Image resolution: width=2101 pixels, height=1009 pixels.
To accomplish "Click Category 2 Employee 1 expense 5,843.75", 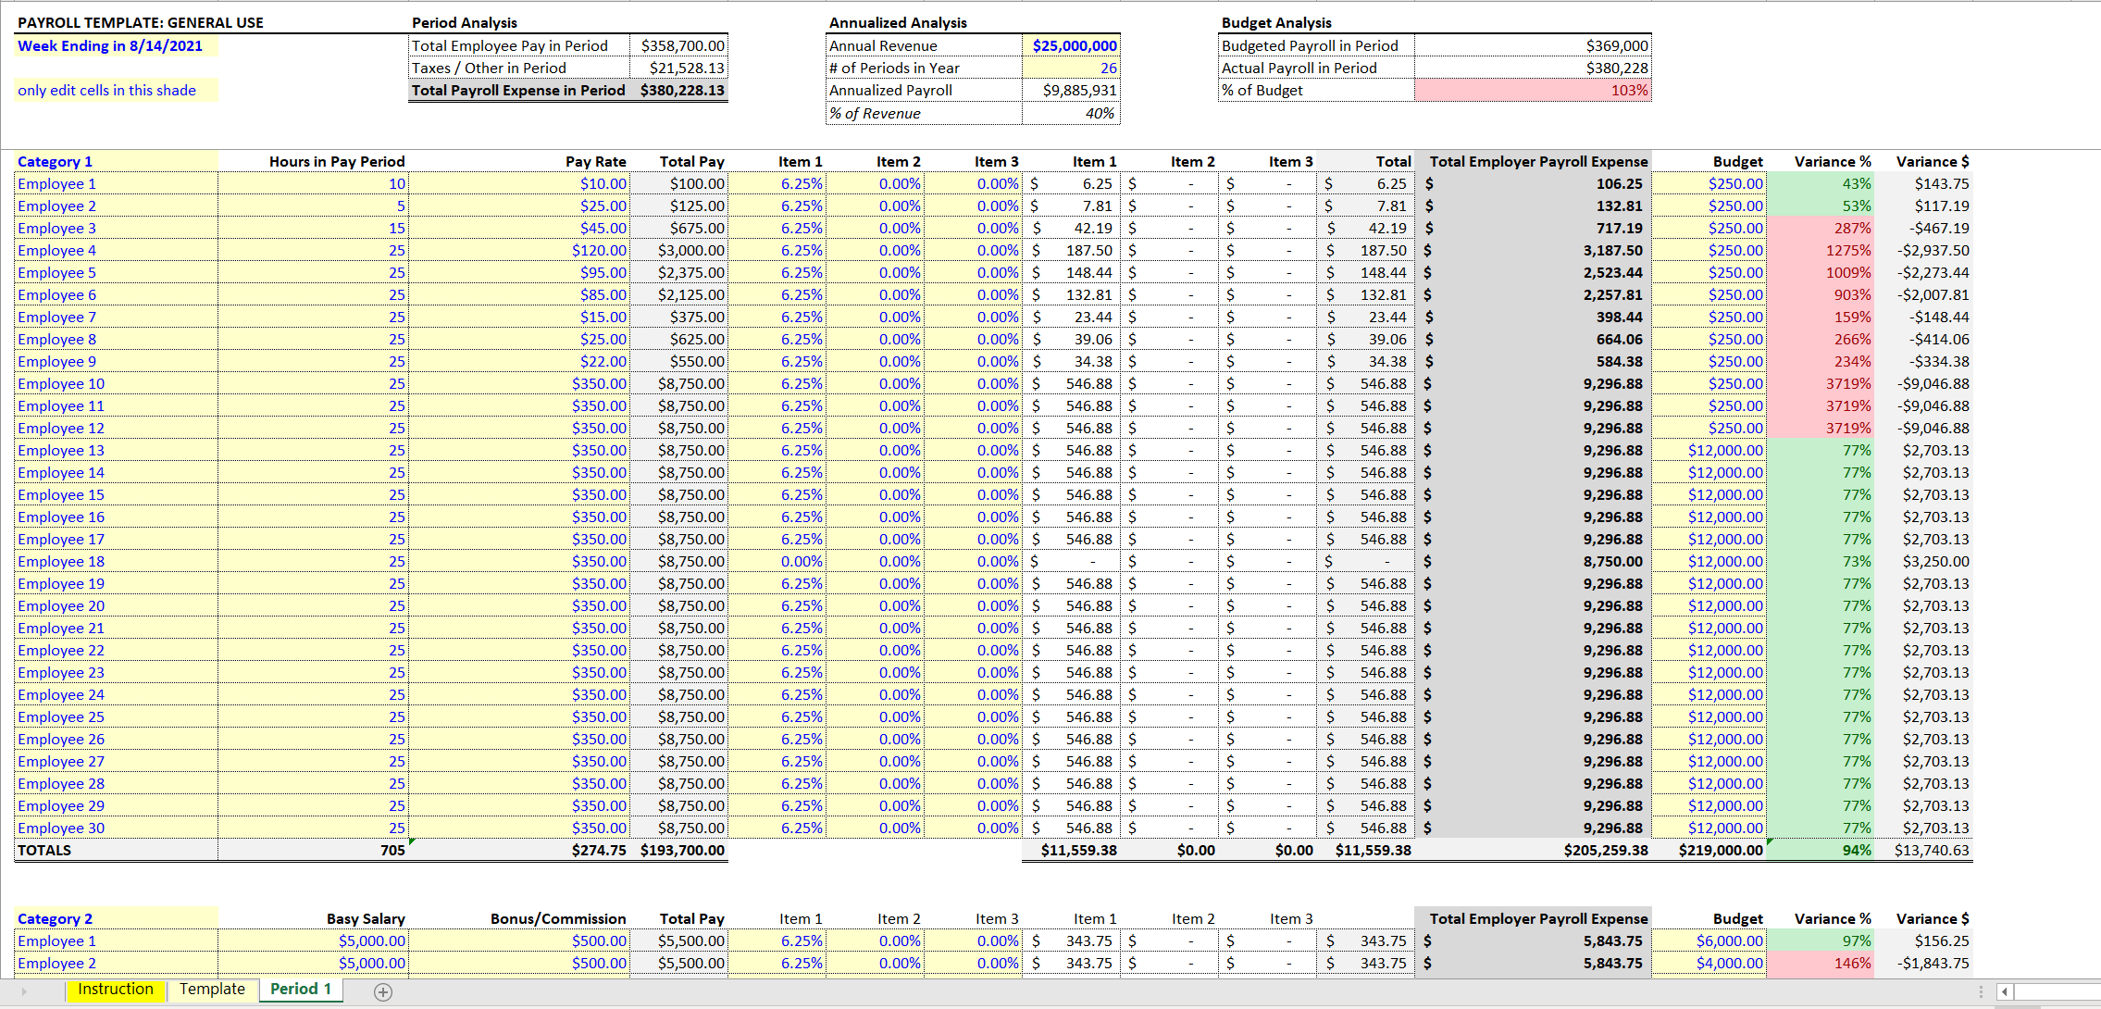I will pyautogui.click(x=1533, y=940).
